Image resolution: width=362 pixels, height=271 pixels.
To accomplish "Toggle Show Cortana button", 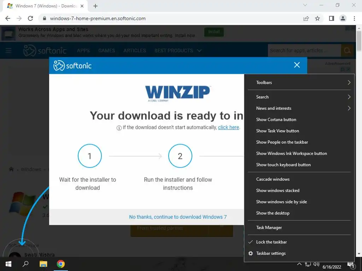I will pos(299,119).
